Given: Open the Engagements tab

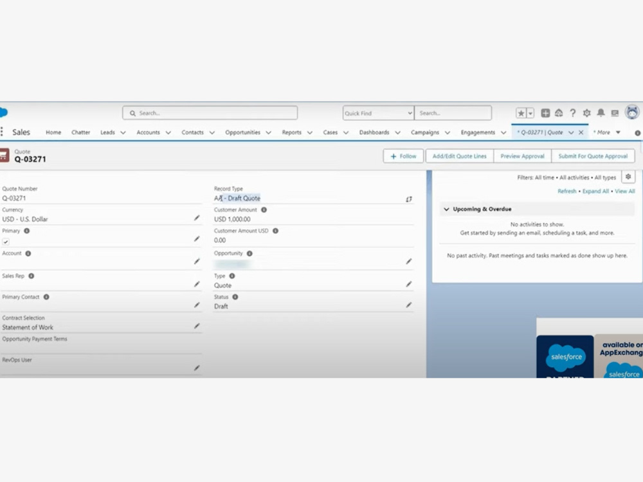Looking at the screenshot, I should (478, 132).
